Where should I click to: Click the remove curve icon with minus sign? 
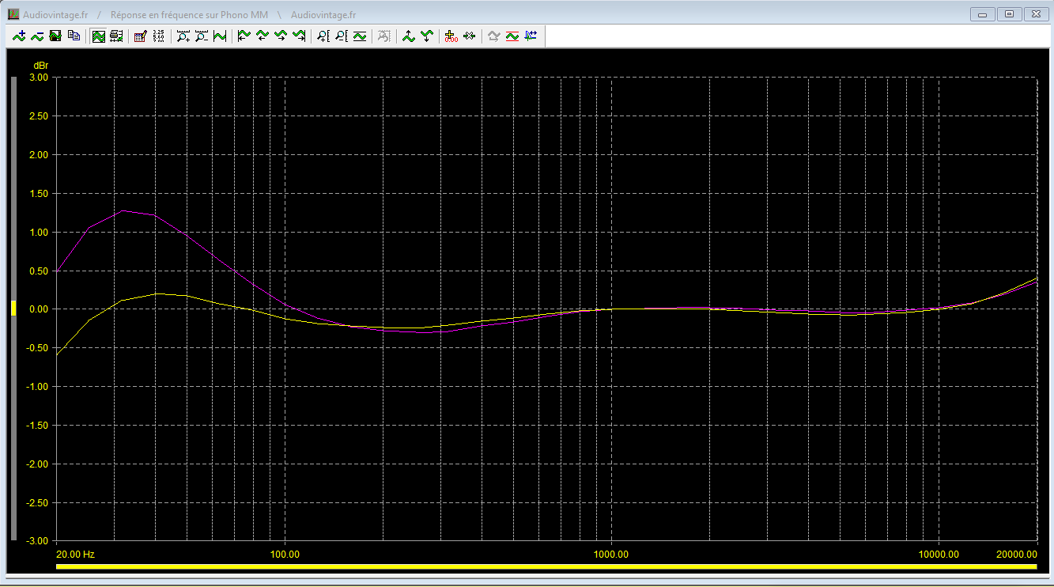pos(37,36)
